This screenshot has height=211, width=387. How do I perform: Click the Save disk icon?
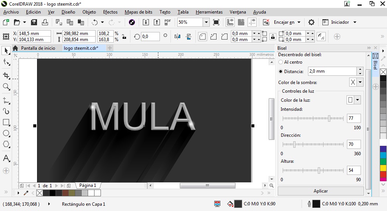[34, 22]
